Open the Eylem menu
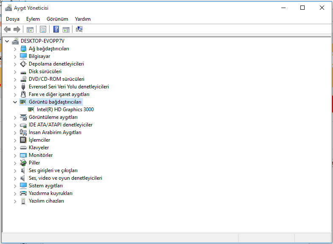Screen dimensions: 333x244 tap(33, 19)
